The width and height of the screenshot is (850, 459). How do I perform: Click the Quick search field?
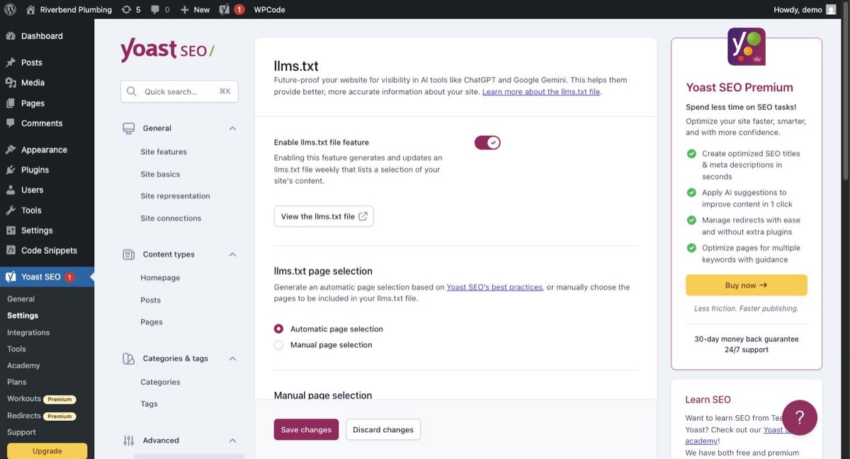[179, 91]
